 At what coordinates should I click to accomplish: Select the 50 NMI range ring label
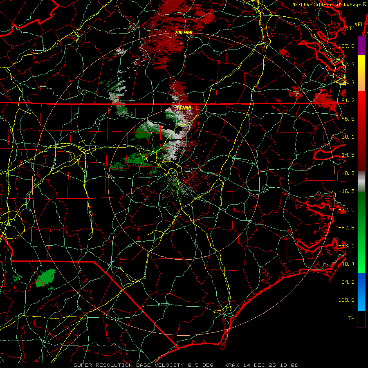pos(184,108)
